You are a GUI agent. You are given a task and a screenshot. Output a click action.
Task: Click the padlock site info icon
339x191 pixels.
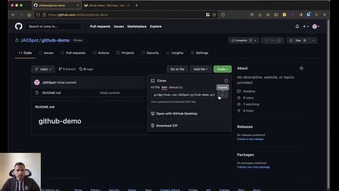[44, 15]
